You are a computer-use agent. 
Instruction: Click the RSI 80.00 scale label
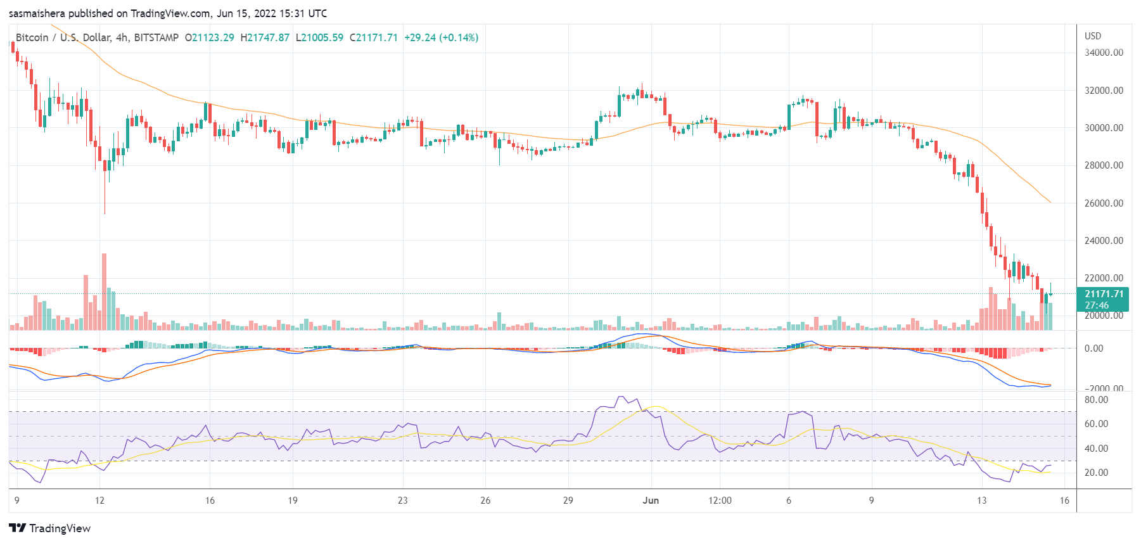pyautogui.click(x=1096, y=400)
